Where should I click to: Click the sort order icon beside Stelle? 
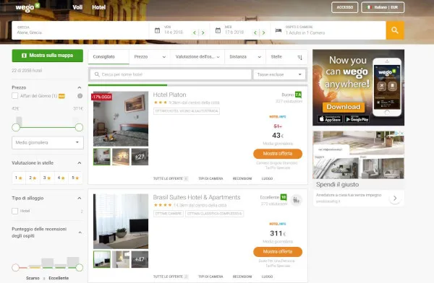299,57
